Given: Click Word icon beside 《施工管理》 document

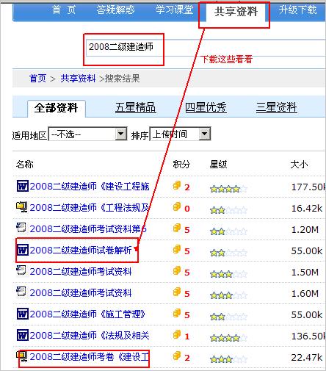Looking at the screenshot, I should point(23,314).
